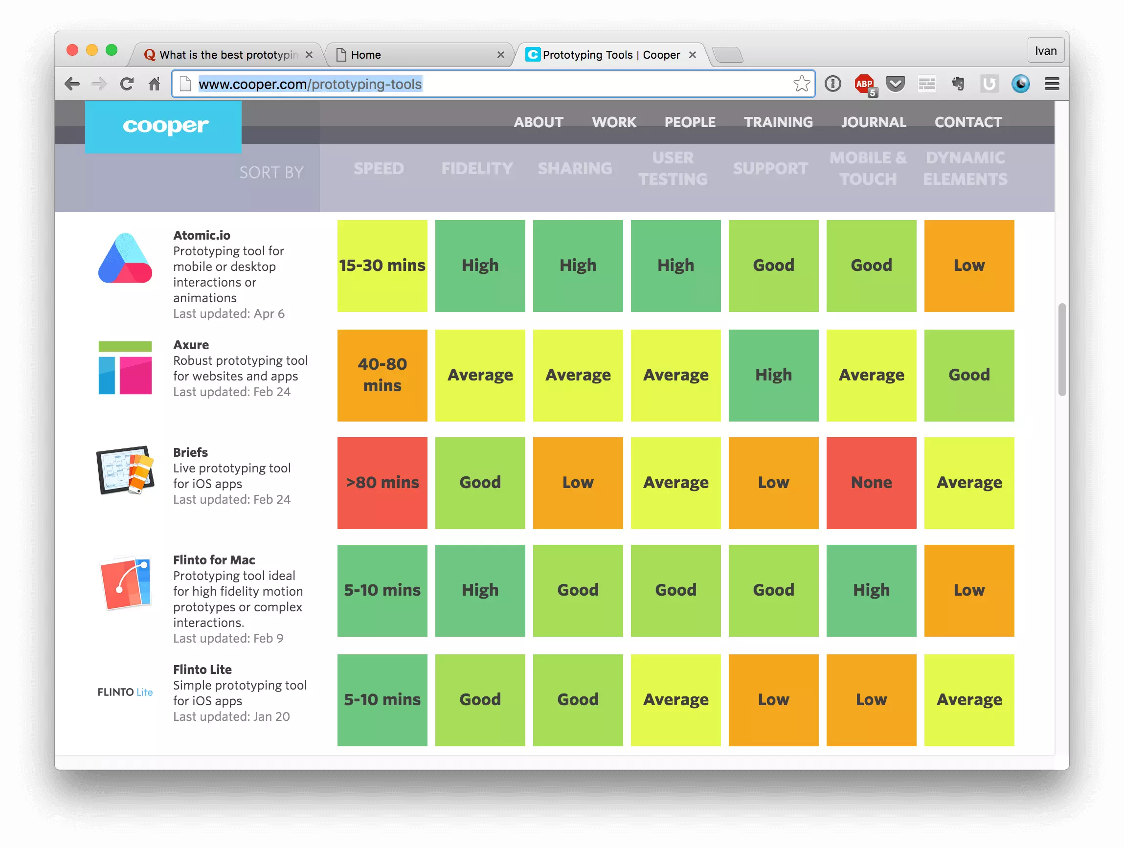Click Briefs >80 mins speed cell
The width and height of the screenshot is (1124, 848).
tap(382, 483)
